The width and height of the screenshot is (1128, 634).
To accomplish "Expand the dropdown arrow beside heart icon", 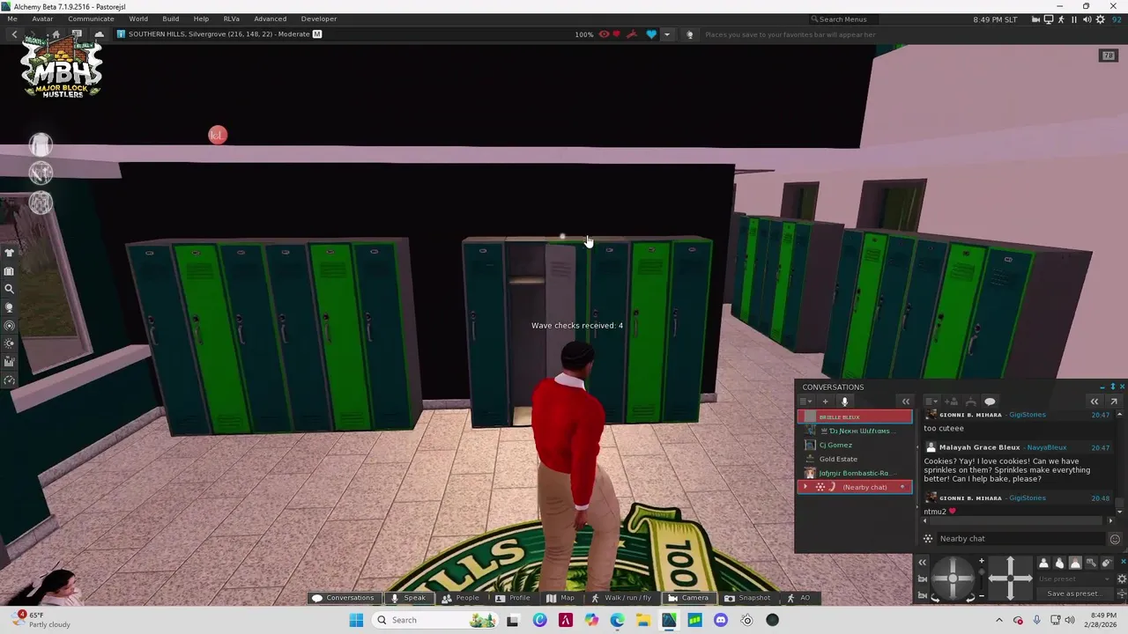I will [x=666, y=34].
